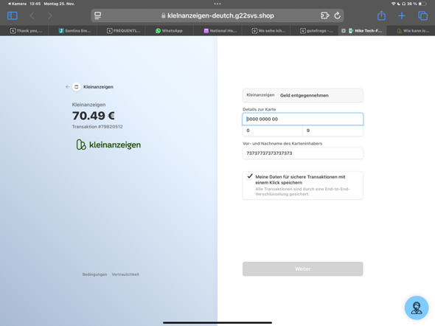Switch to the WhatsApp tab
The width and height of the screenshot is (435, 326).
tap(169, 31)
